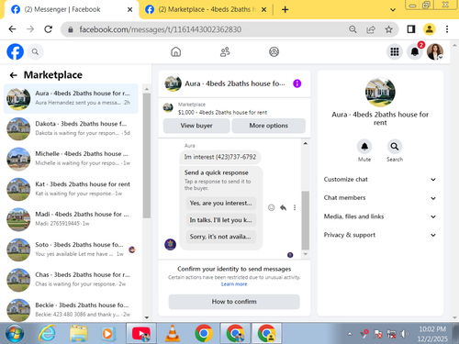Expand the Chat members section
This screenshot has width=459, height=344.
click(379, 198)
